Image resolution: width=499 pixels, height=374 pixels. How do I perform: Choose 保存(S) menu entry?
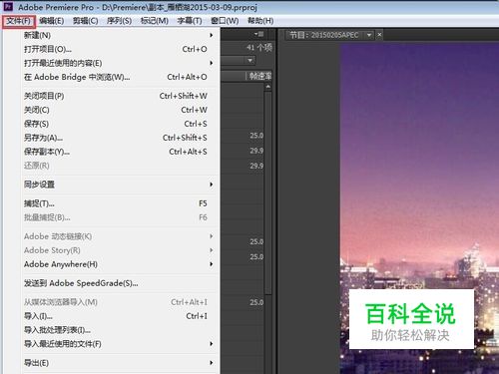tap(119, 124)
